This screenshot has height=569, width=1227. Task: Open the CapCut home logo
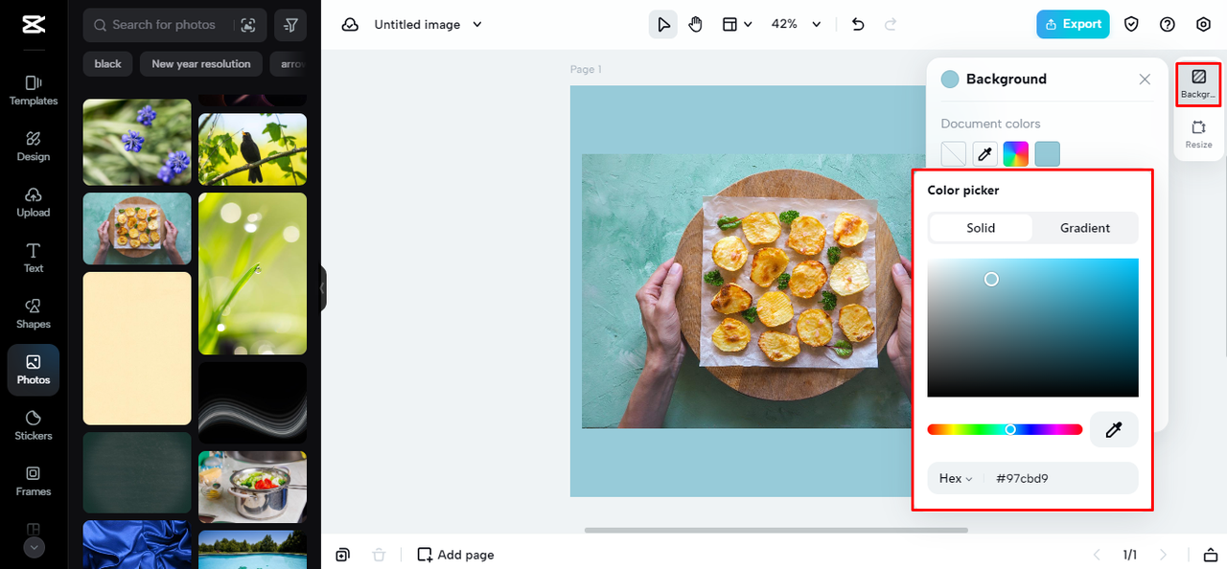tap(33, 25)
